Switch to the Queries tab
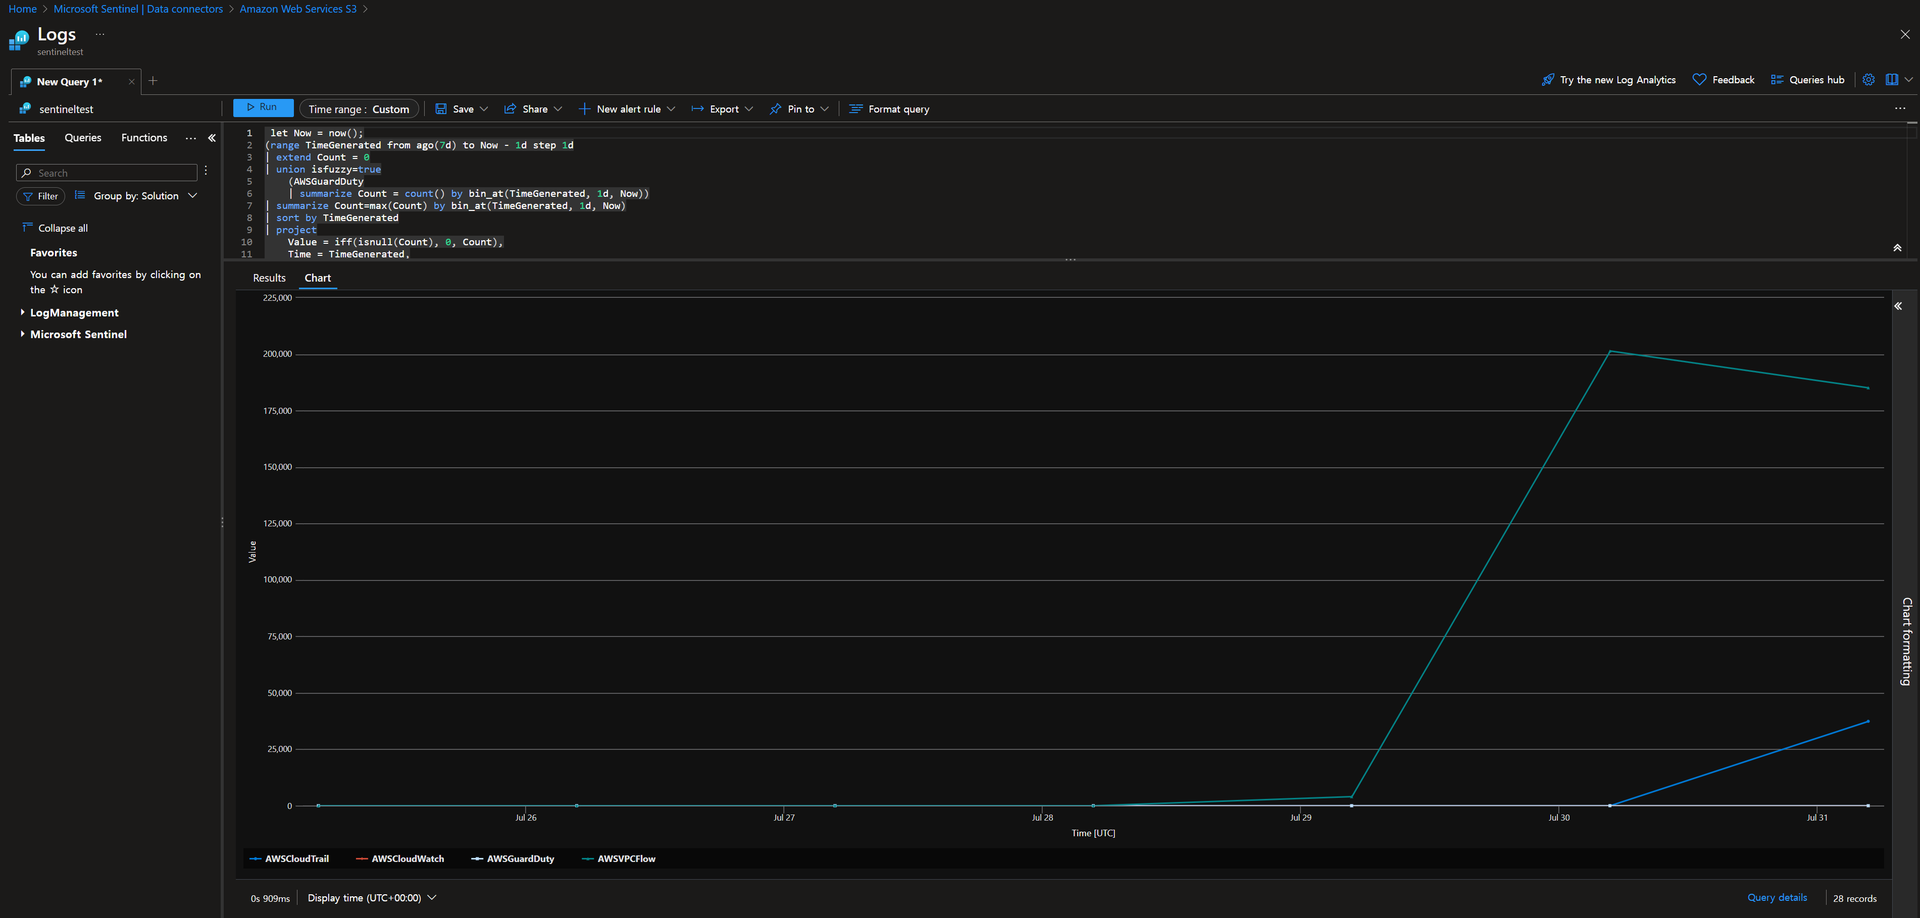 point(83,138)
